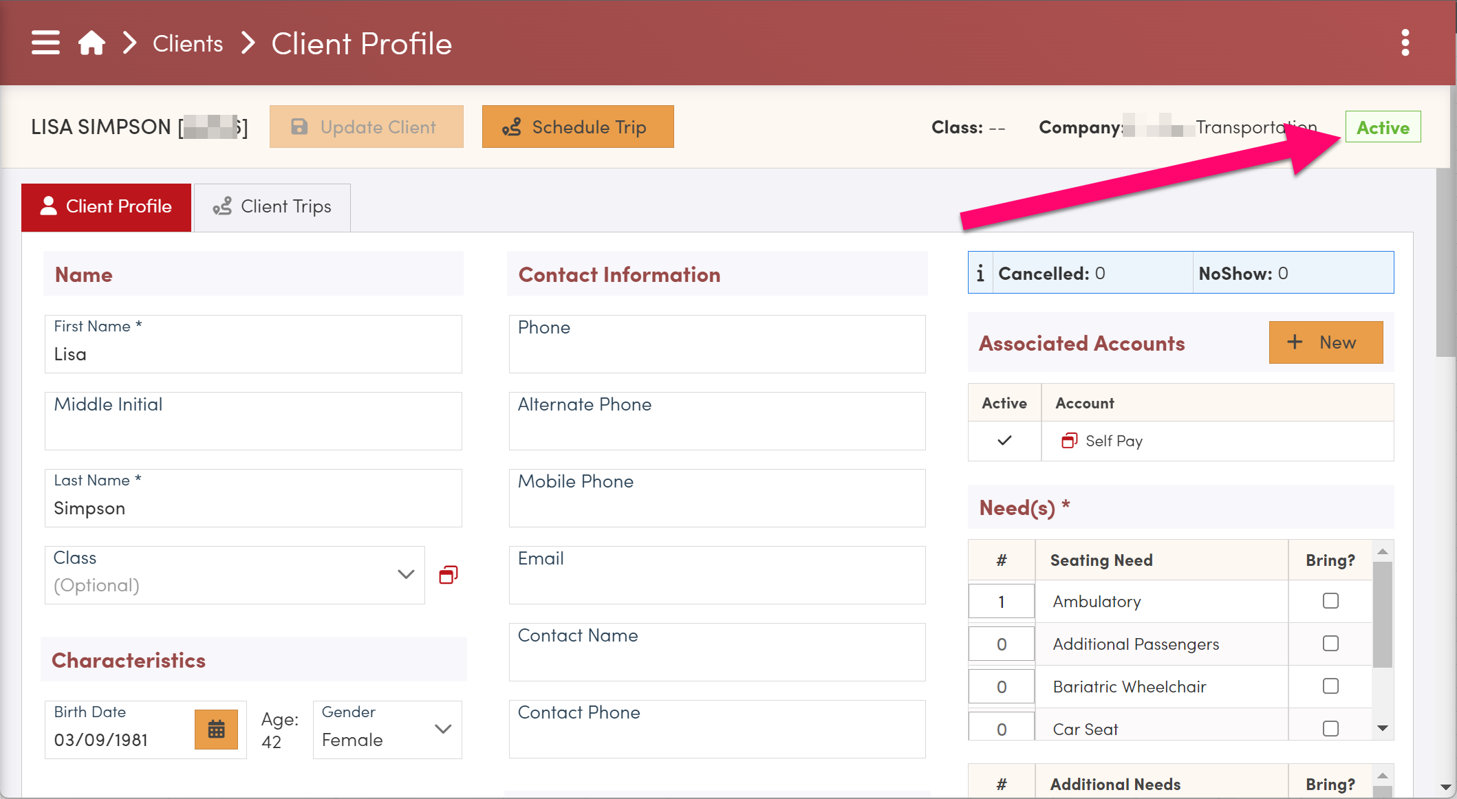Select the Client Profile tab
The height and width of the screenshot is (799, 1457).
(x=107, y=207)
